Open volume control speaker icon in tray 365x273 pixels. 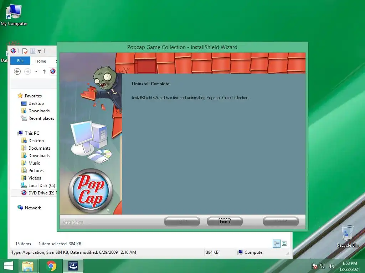coord(331,266)
